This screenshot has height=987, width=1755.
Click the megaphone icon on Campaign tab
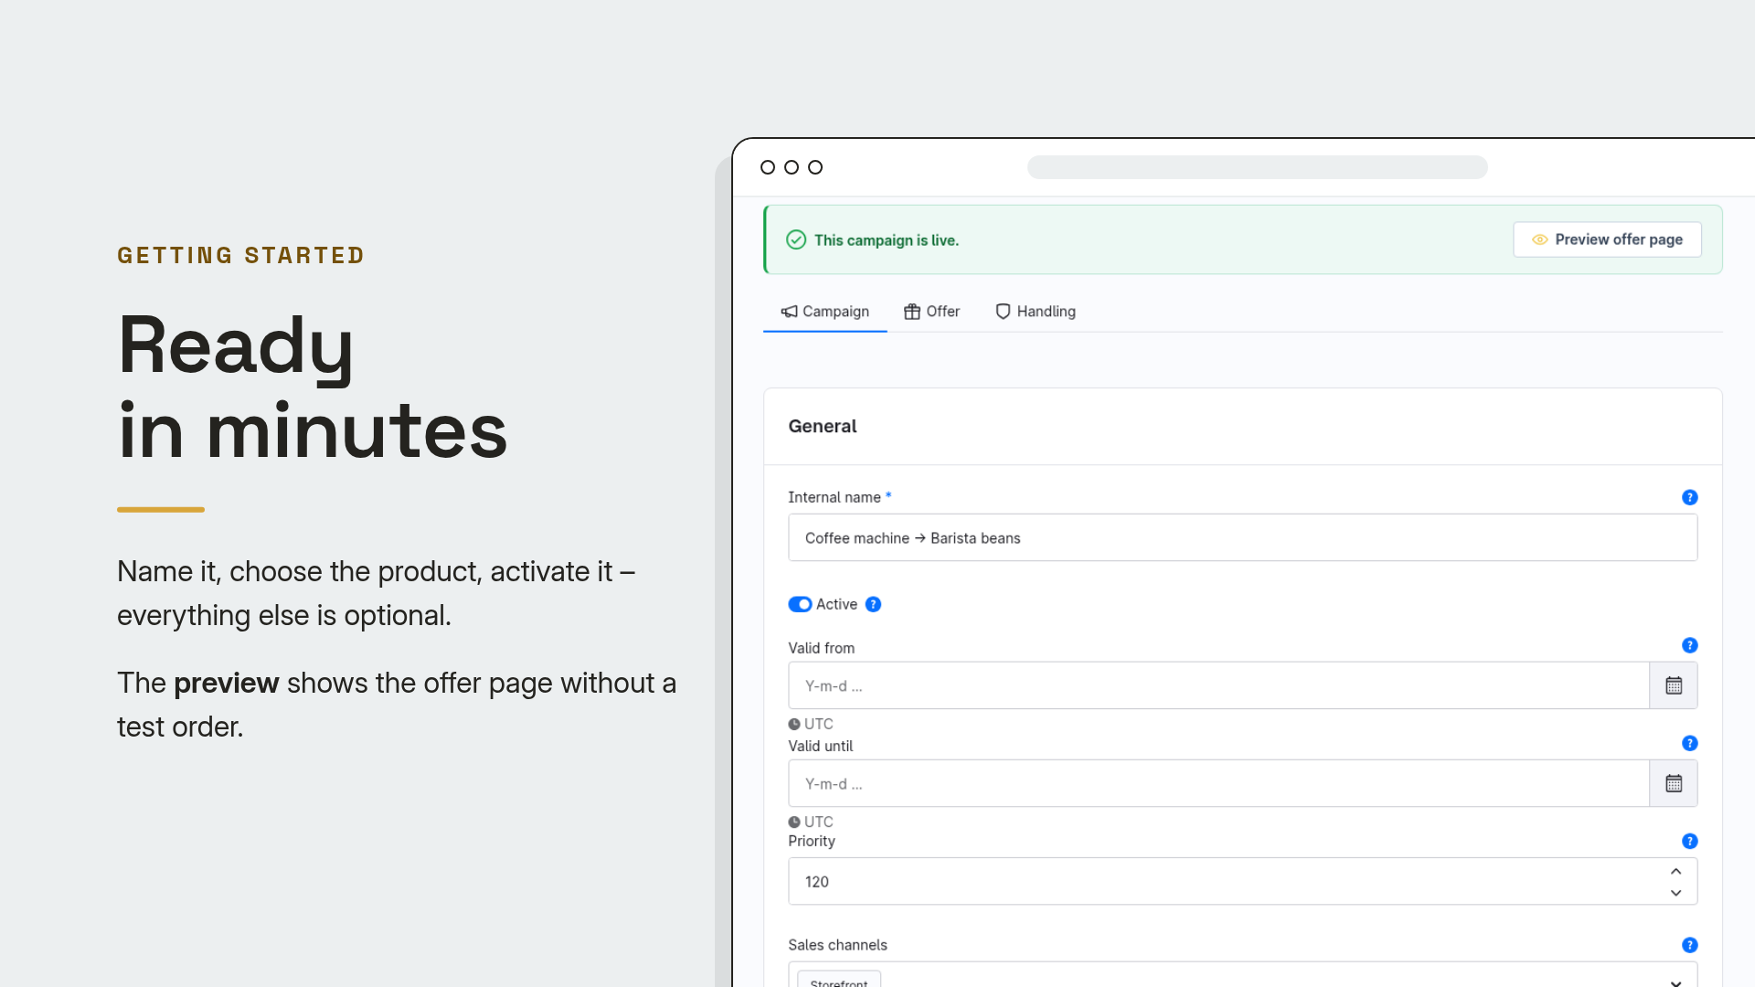pyautogui.click(x=789, y=312)
